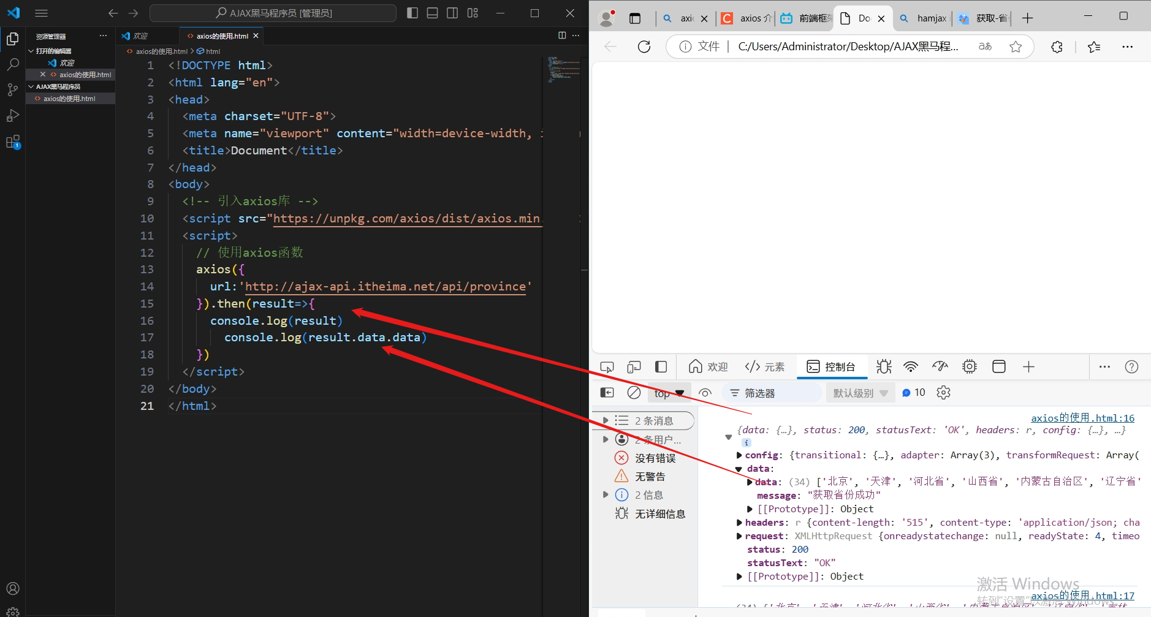Click the unpkg axios script URL
This screenshot has width=1151, height=617.
coord(408,219)
